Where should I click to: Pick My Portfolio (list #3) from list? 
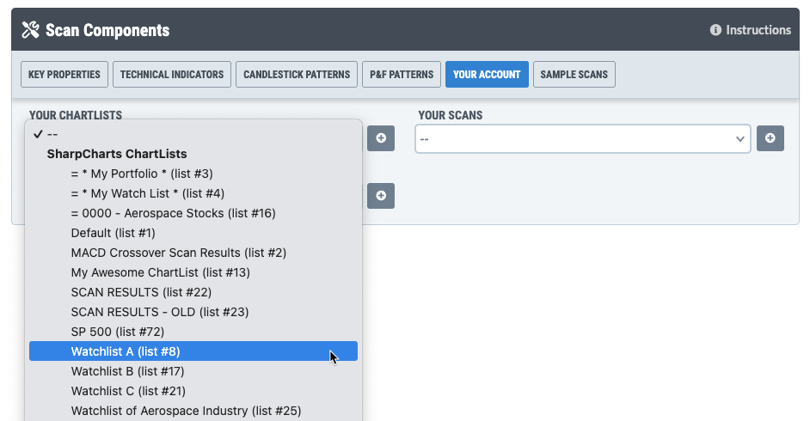[136, 174]
